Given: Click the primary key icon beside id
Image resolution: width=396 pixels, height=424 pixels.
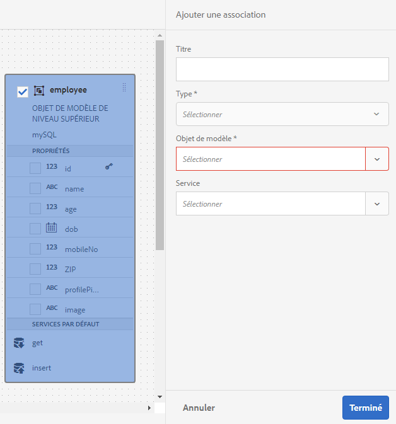Looking at the screenshot, I should click(x=109, y=166).
